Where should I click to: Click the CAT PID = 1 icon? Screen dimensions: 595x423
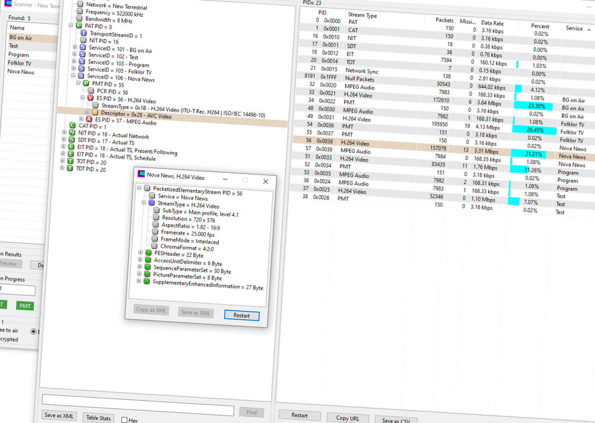click(73, 125)
